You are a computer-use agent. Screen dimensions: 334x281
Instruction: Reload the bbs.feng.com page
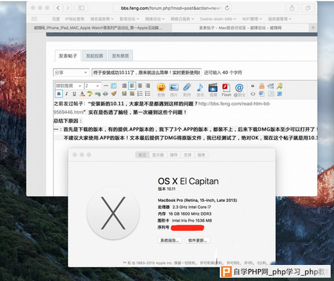click(x=227, y=8)
